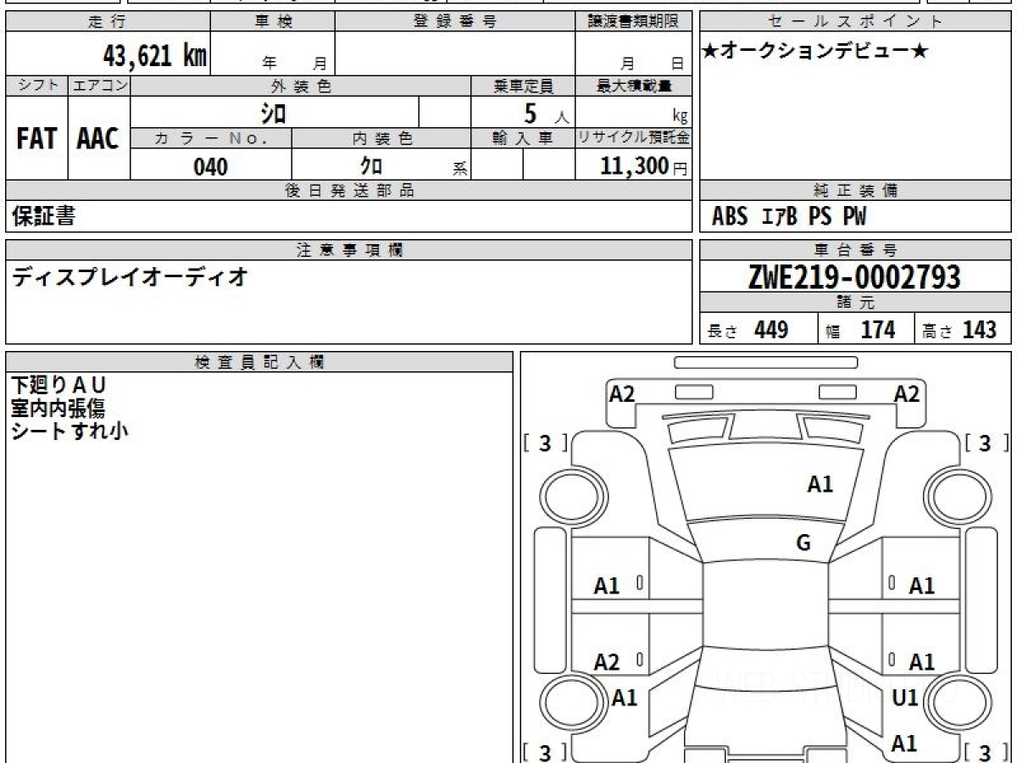Select the 長さ 449 dimension
Viewport: 1017px width, 763px height.
[x=748, y=330]
